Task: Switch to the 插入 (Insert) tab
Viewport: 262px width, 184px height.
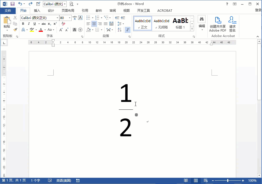Action: pyautogui.click(x=37, y=11)
